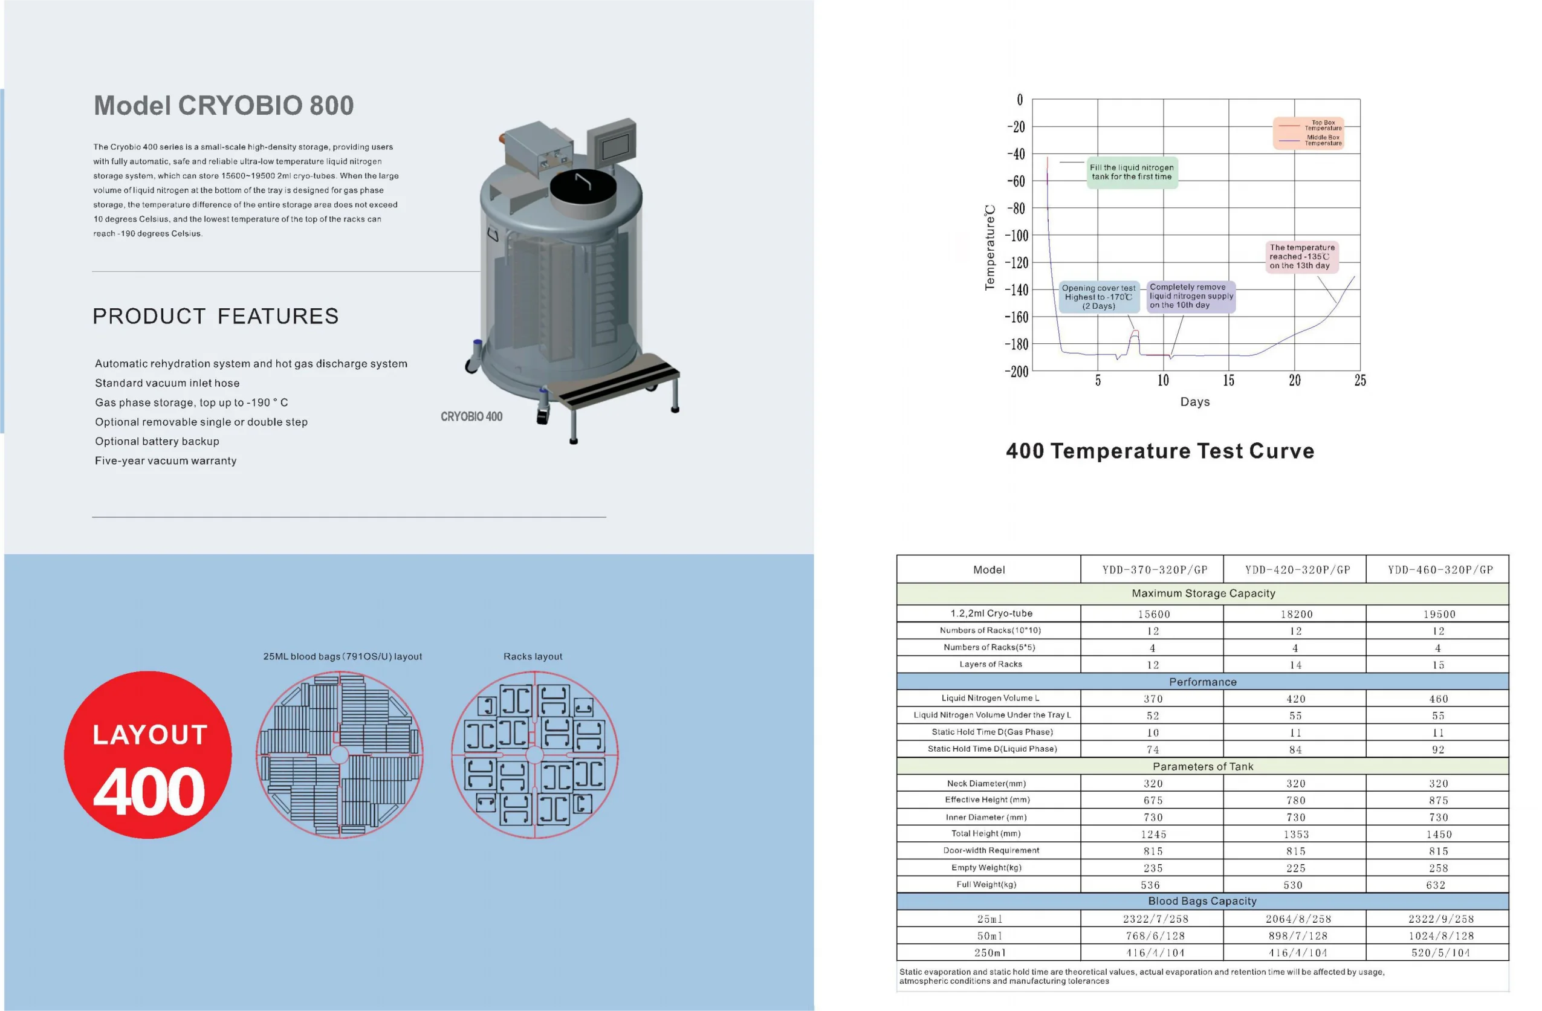Click the 'Blood Bags Capacity' section row
Viewport: 1542px width, 1011px height.
[1203, 901]
